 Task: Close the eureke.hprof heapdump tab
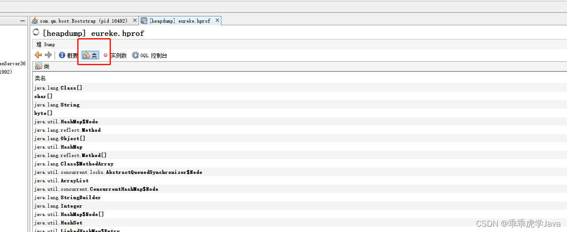click(217, 20)
